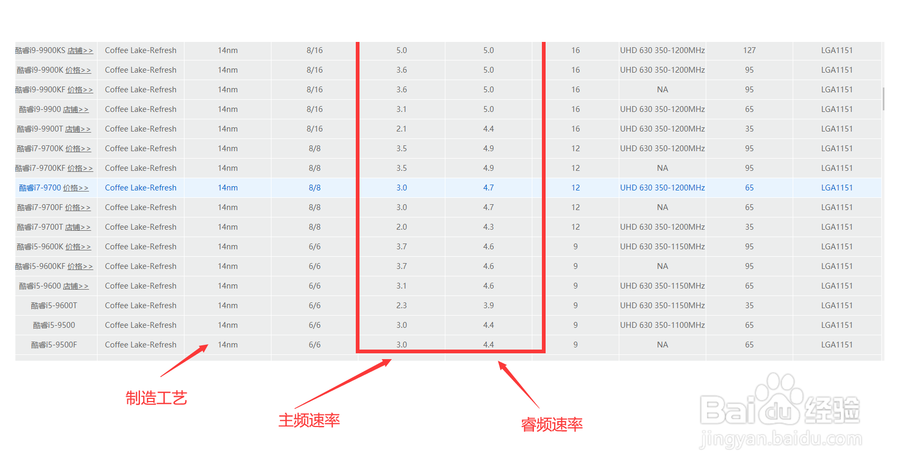Click UHD 630 350-1150MHz in the i5-9600K row
Viewport: 912px width, 470px height.
(x=662, y=247)
